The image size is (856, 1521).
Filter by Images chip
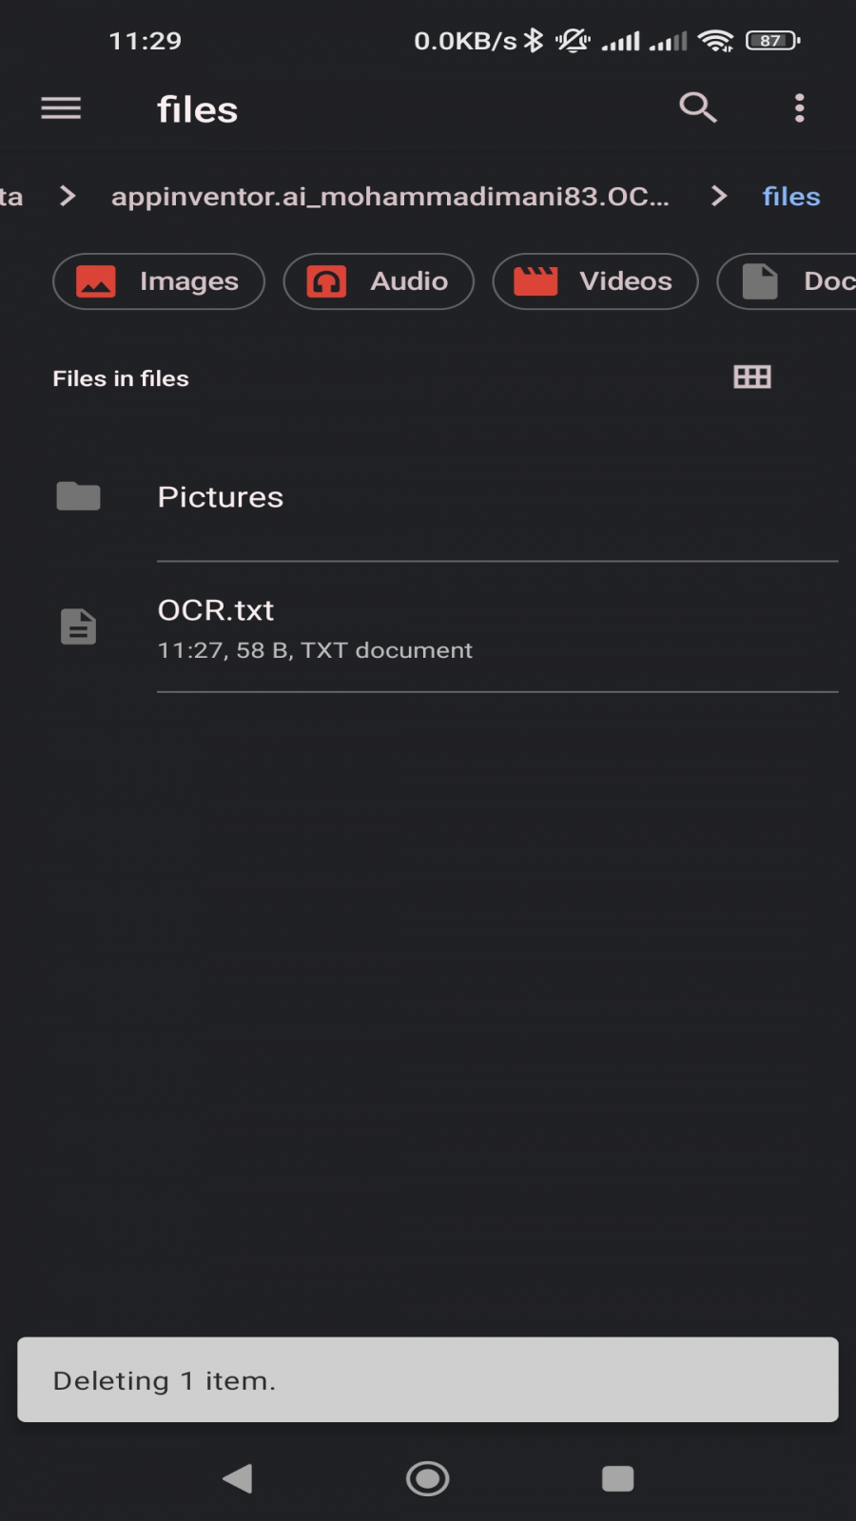[159, 281]
